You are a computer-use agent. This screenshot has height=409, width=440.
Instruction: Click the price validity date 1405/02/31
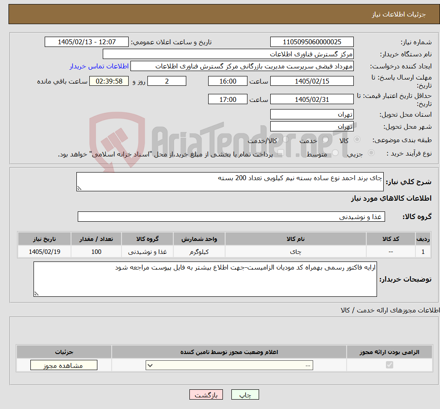click(x=312, y=99)
